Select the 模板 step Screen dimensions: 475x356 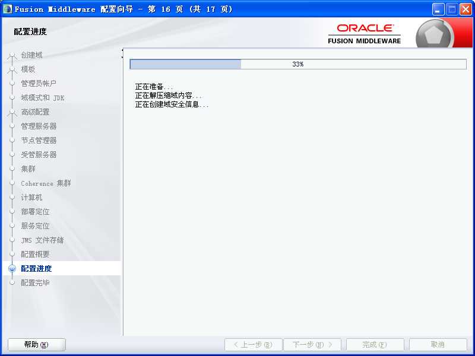[28, 69]
